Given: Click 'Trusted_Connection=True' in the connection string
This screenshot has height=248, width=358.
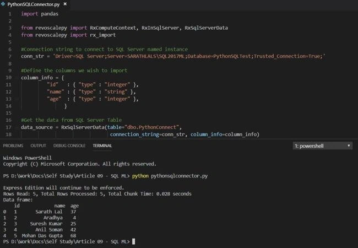Looking at the screenshot, I should point(286,56).
